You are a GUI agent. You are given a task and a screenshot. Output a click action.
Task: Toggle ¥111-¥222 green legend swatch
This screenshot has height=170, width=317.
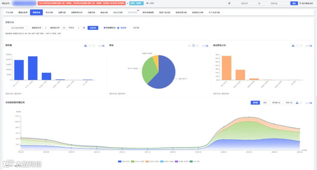(133, 162)
